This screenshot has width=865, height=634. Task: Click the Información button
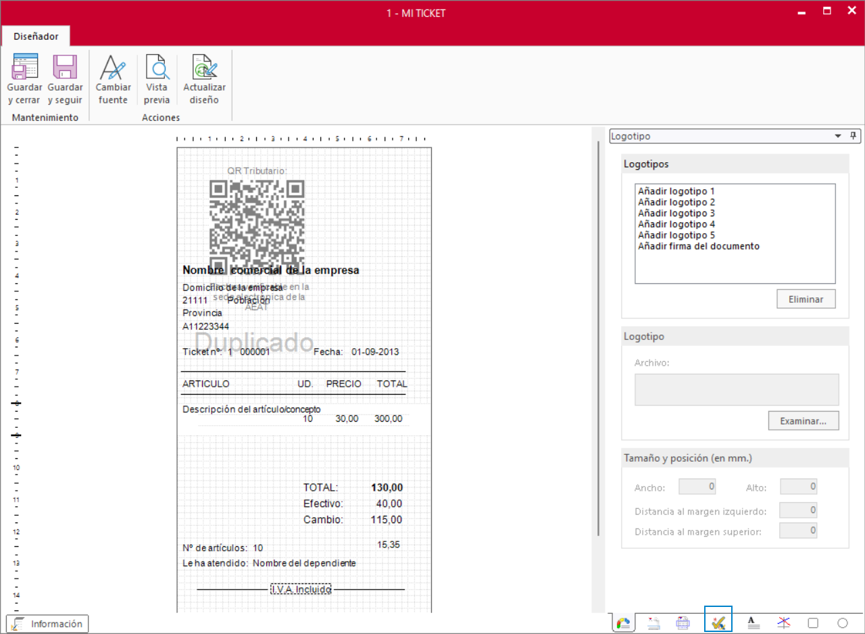pos(47,624)
